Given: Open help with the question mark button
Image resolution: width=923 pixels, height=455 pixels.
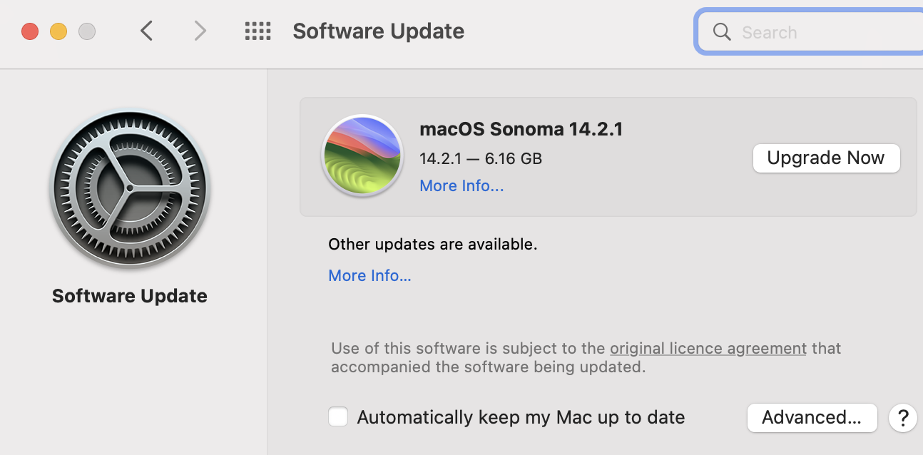Looking at the screenshot, I should pyautogui.click(x=902, y=417).
